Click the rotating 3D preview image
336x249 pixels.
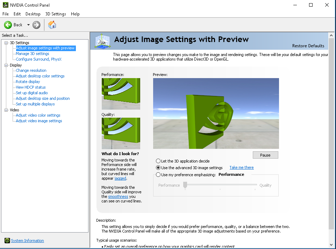click(x=216, y=113)
